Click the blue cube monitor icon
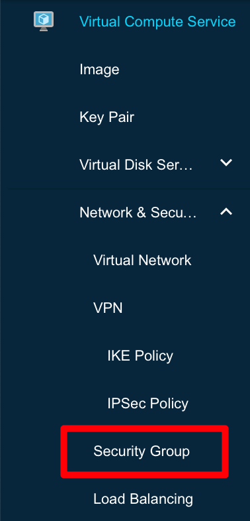Viewport: 250px width, 521px height. pos(44,21)
